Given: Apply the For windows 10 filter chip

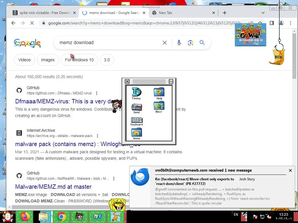Looking at the screenshot, I should coord(79,60).
